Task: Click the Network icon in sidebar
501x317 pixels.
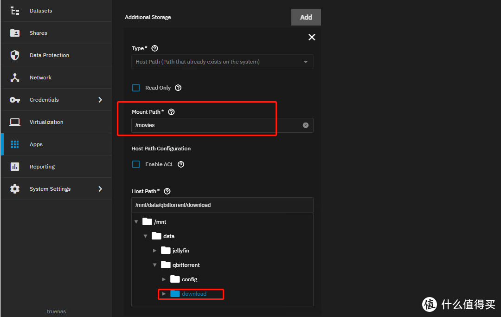Action: tap(15, 78)
